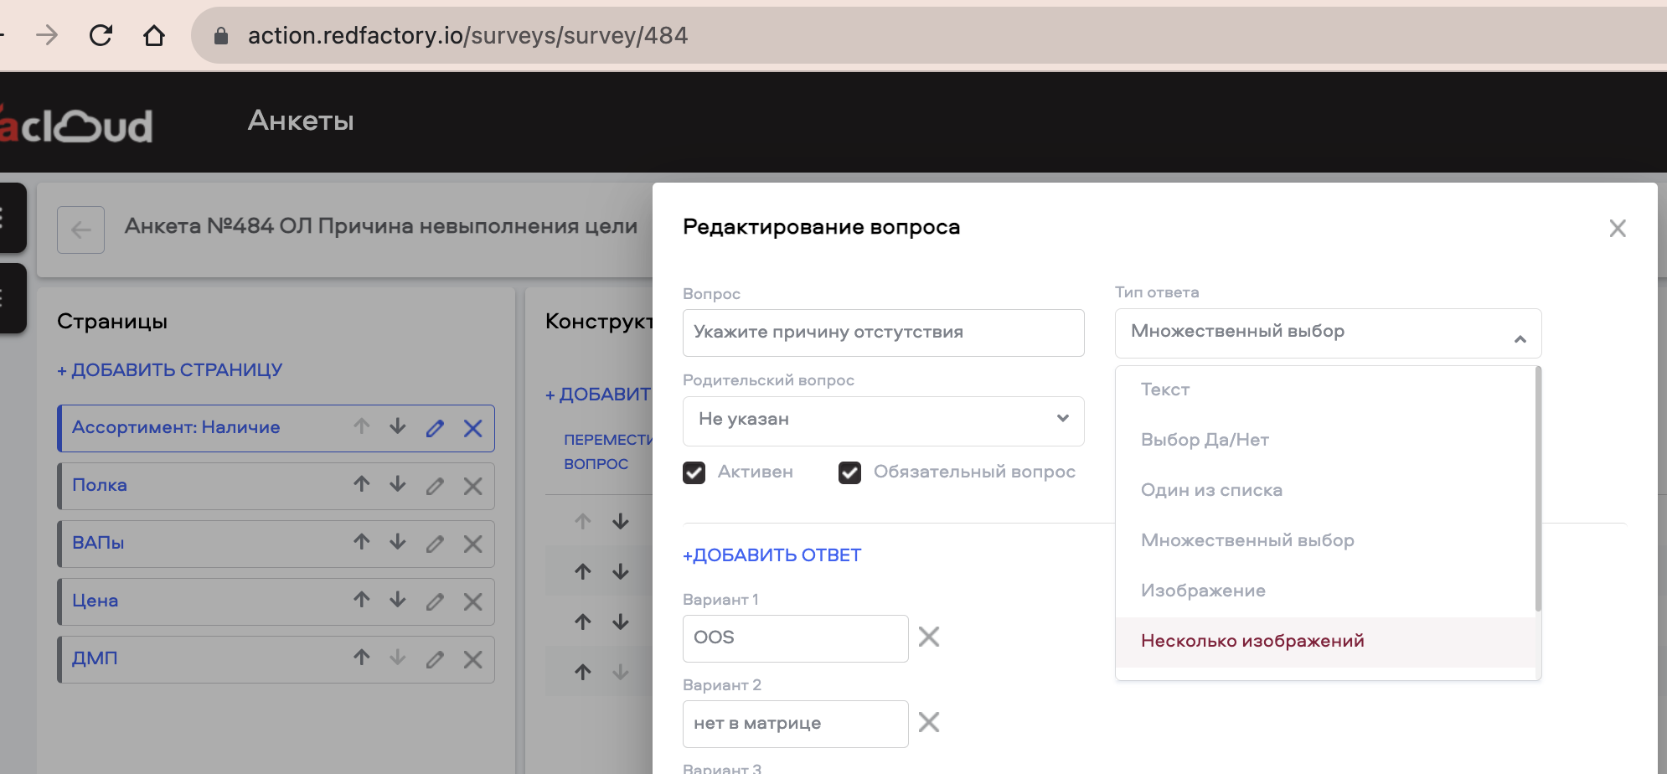Move Цена page down
1667x774 pixels.
(x=398, y=601)
